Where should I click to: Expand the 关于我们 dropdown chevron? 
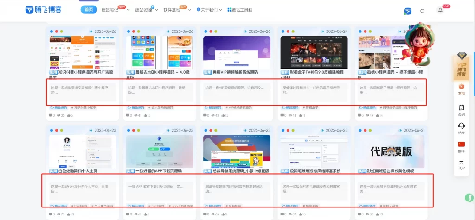point(220,10)
